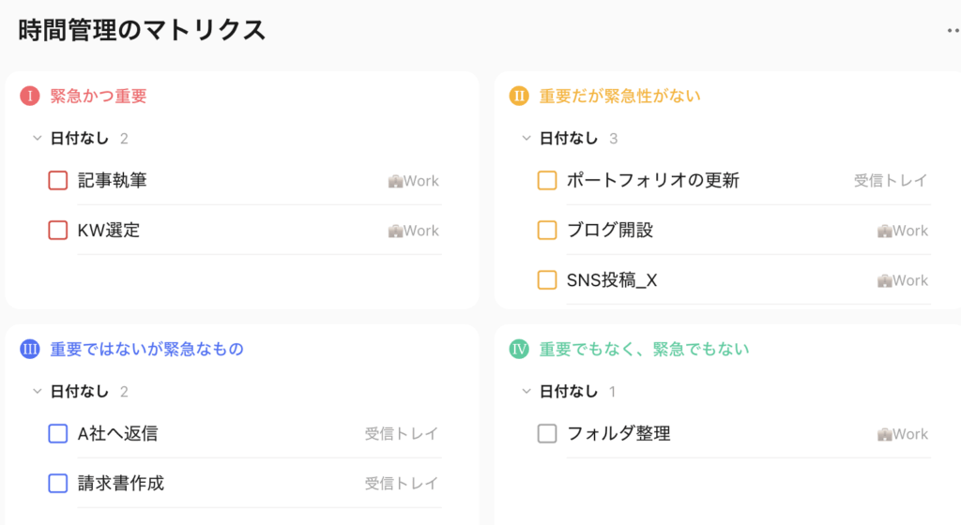Click the orange quadrant II circle icon
The width and height of the screenshot is (961, 525).
tap(519, 96)
